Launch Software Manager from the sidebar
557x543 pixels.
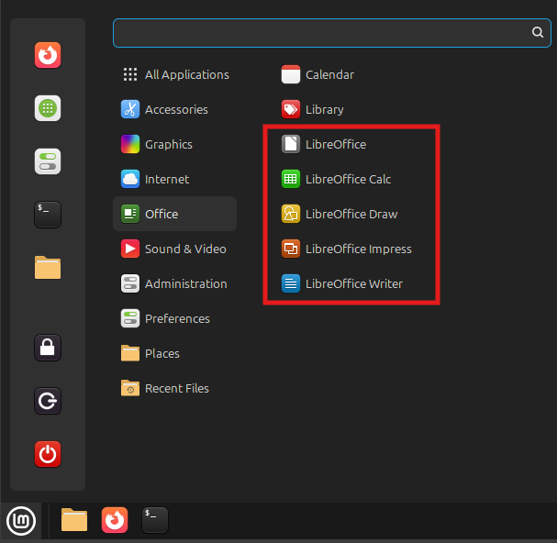[x=48, y=108]
